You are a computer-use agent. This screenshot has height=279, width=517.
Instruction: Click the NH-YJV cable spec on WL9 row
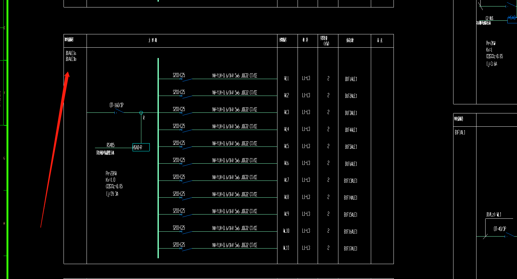pyautogui.click(x=235, y=211)
